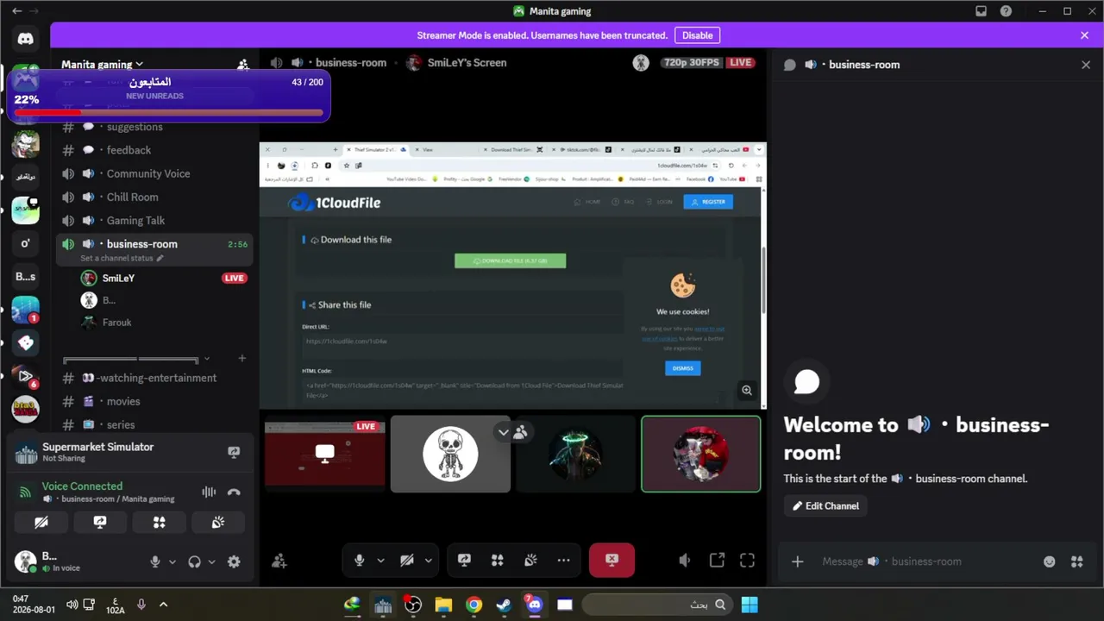Screen dimensions: 1104x621
Task: Show hidden system tray icons
Action: tap(163, 605)
